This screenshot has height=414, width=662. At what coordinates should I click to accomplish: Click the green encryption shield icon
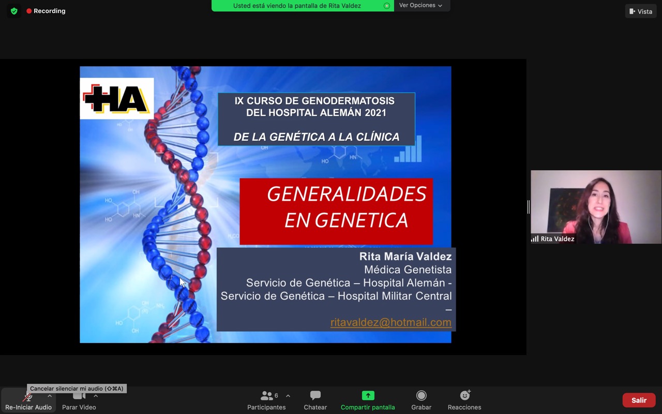click(14, 11)
